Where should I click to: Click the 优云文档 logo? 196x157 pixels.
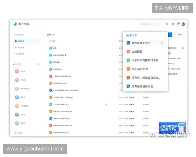coord(21,24)
